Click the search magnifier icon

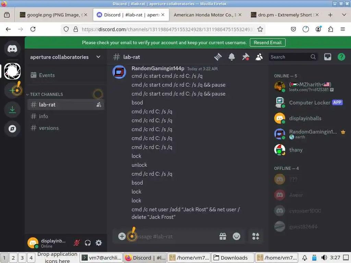[x=313, y=57]
